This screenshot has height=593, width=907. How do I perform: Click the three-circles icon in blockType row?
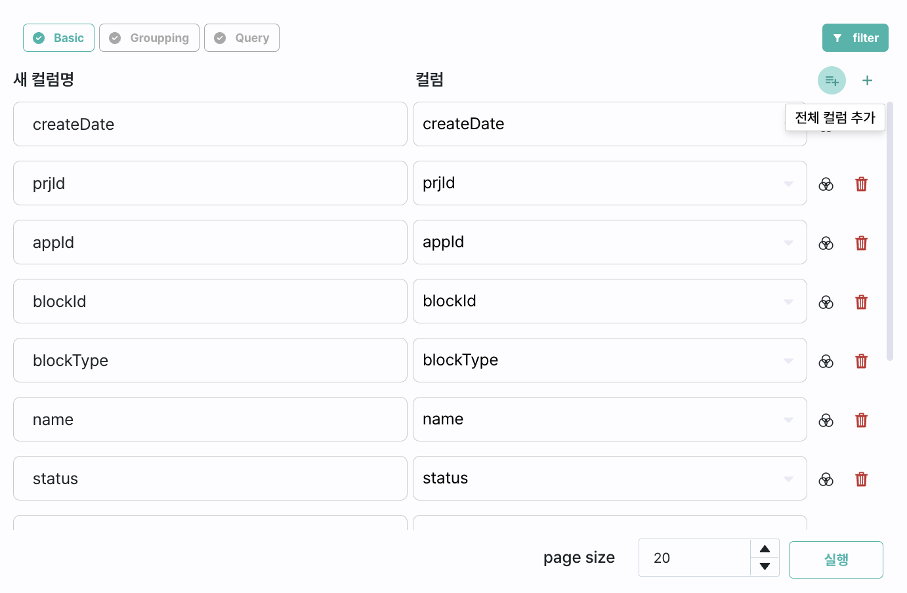point(826,361)
